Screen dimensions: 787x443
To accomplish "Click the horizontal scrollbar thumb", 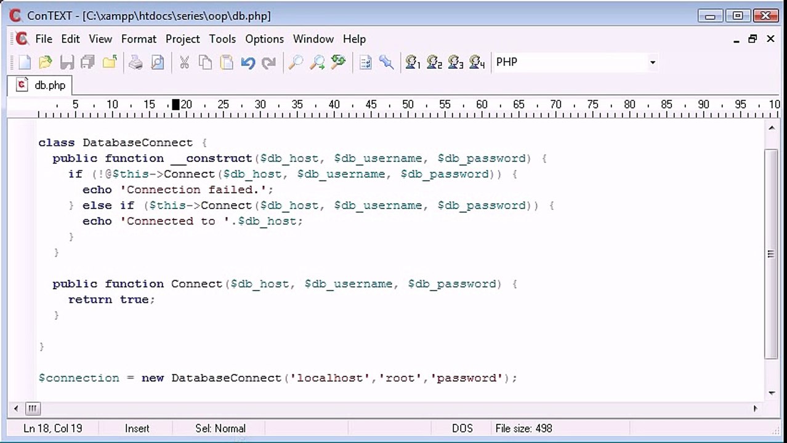I will pyautogui.click(x=33, y=408).
